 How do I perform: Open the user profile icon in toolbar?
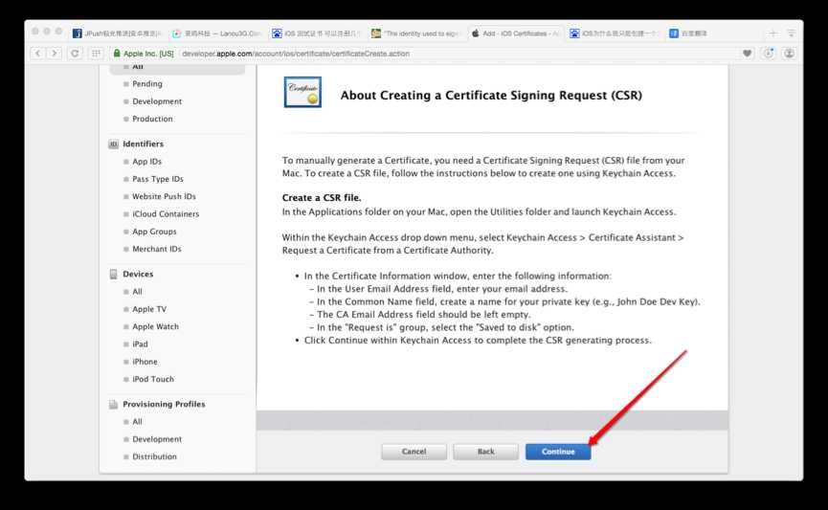(x=789, y=54)
